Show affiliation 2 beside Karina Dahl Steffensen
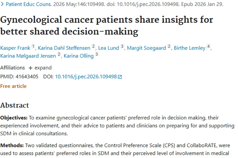This screenshot has width=238, height=158. [94, 46]
